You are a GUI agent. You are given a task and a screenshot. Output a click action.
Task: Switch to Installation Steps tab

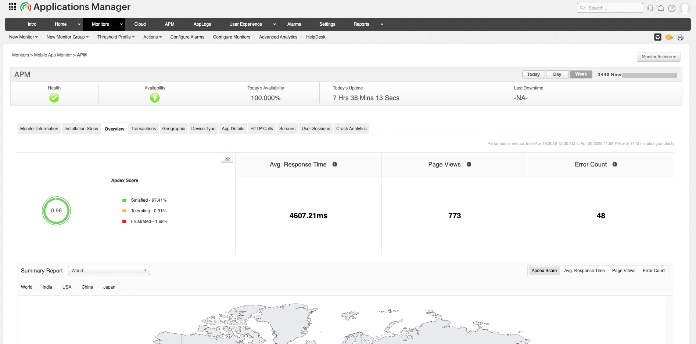pyautogui.click(x=81, y=129)
